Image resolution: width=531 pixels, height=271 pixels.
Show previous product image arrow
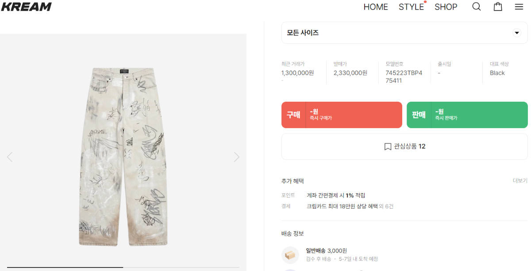coord(10,157)
